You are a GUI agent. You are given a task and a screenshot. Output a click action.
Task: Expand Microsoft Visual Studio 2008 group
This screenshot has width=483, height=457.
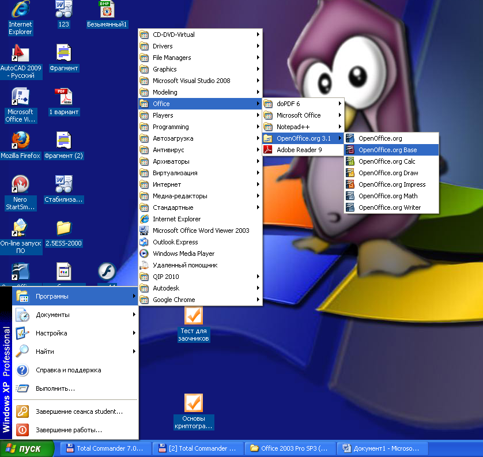[x=200, y=81]
